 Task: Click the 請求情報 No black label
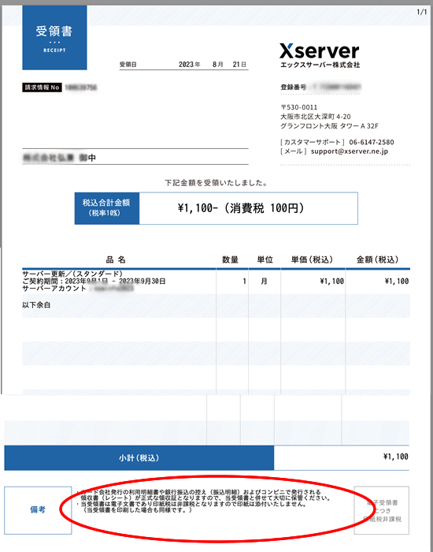coord(42,88)
